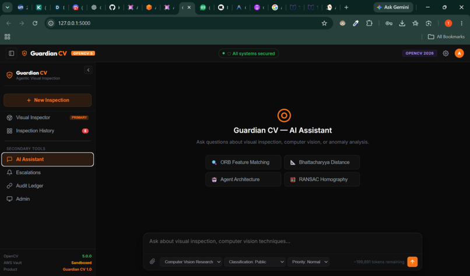Go back in browser history
Viewport: 470px width, 276px height.
(9, 23)
